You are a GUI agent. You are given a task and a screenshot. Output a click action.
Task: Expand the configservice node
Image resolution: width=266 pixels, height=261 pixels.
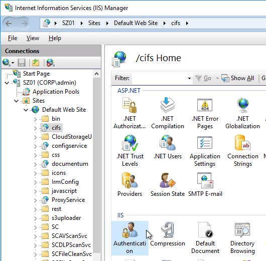35,146
